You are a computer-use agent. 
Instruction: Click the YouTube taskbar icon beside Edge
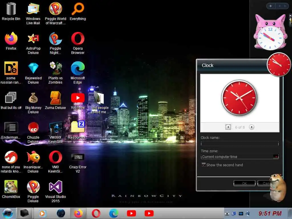(x=131, y=213)
